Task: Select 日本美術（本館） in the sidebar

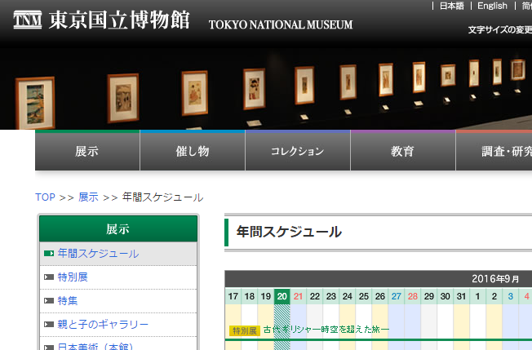Action: pos(95,346)
